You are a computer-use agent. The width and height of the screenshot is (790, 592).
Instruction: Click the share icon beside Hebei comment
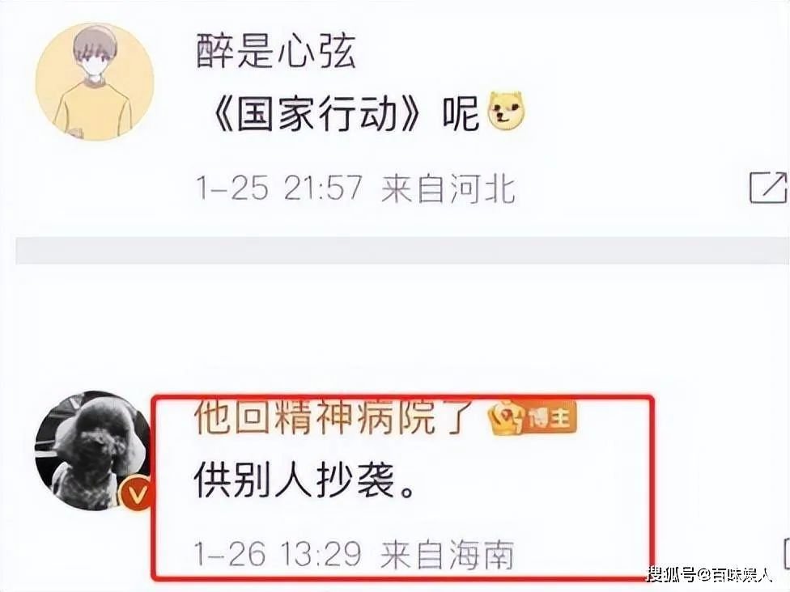(769, 188)
